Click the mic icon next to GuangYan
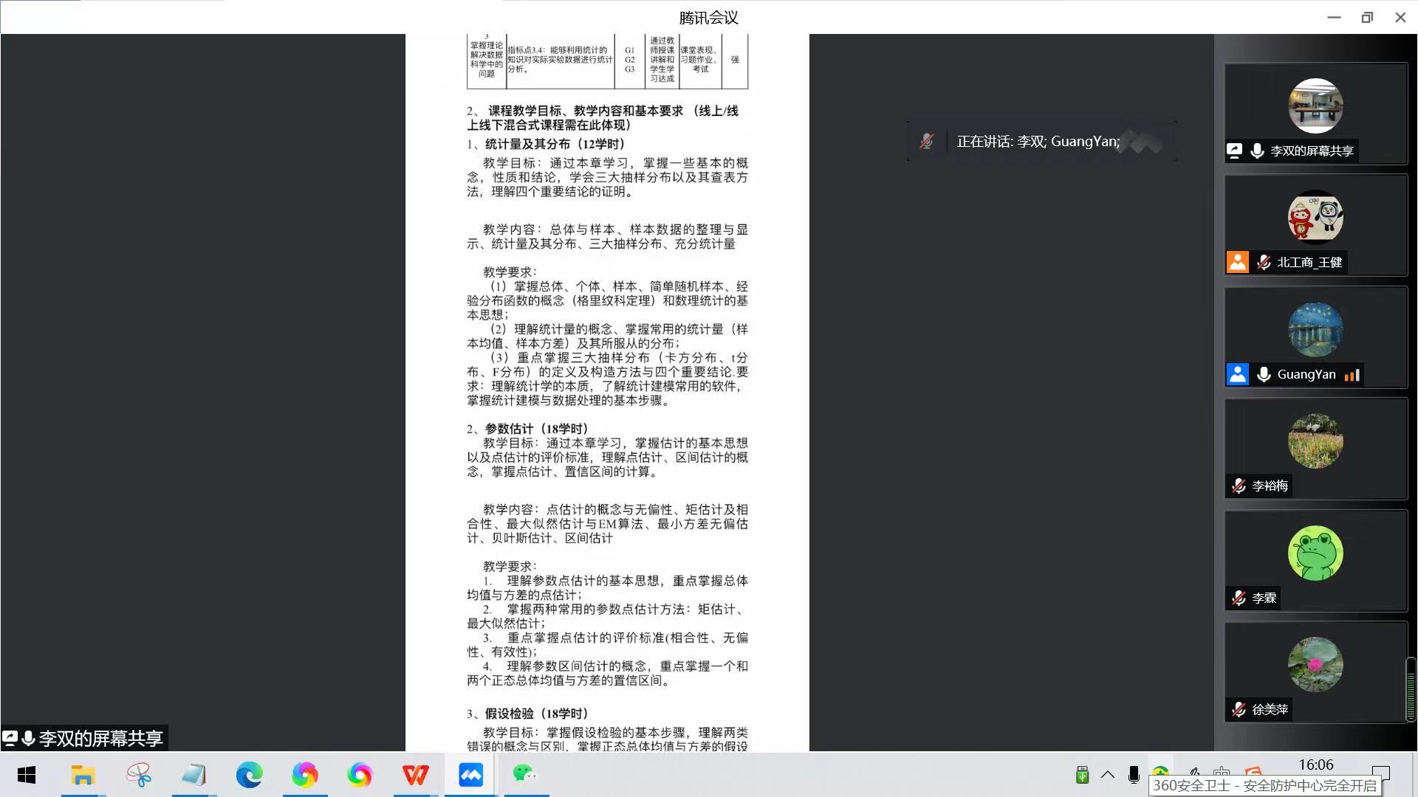The height and width of the screenshot is (797, 1418). [x=1264, y=374]
